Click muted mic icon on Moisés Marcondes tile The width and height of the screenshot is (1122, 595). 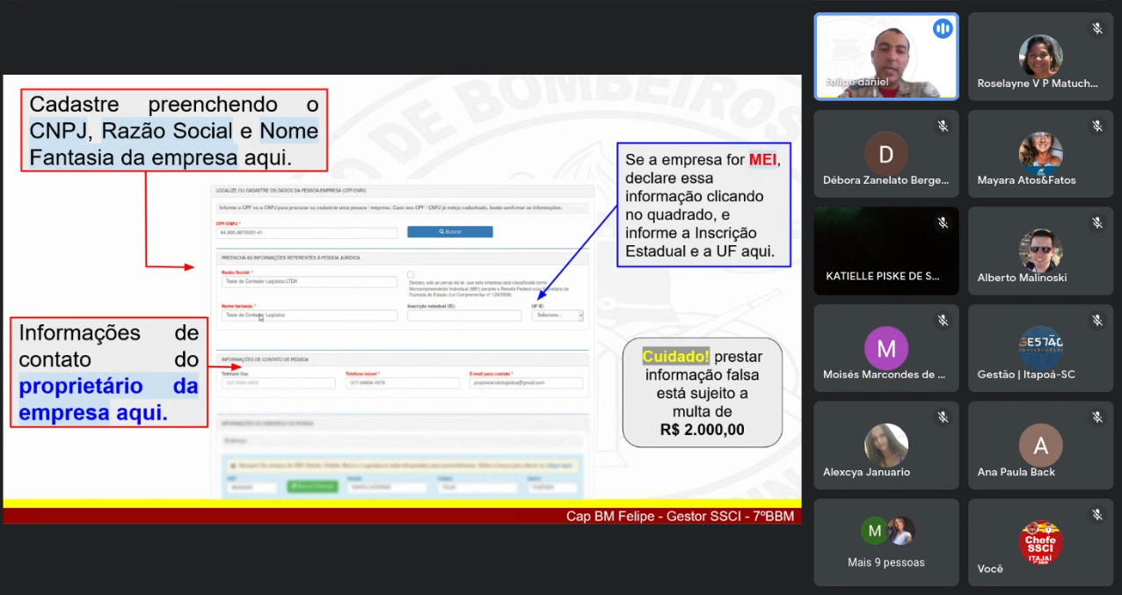coord(943,320)
